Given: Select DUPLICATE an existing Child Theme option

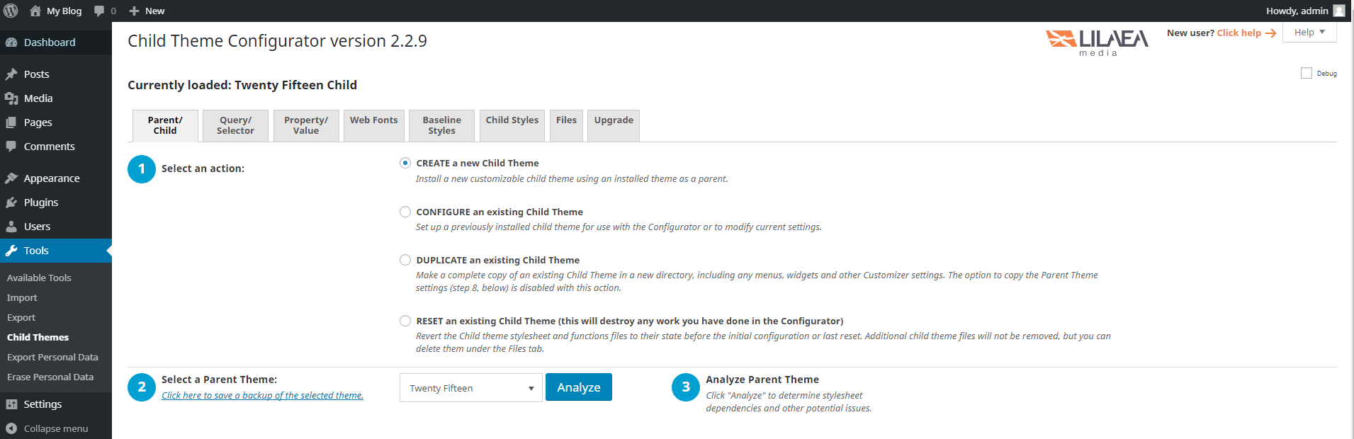Looking at the screenshot, I should tap(405, 260).
